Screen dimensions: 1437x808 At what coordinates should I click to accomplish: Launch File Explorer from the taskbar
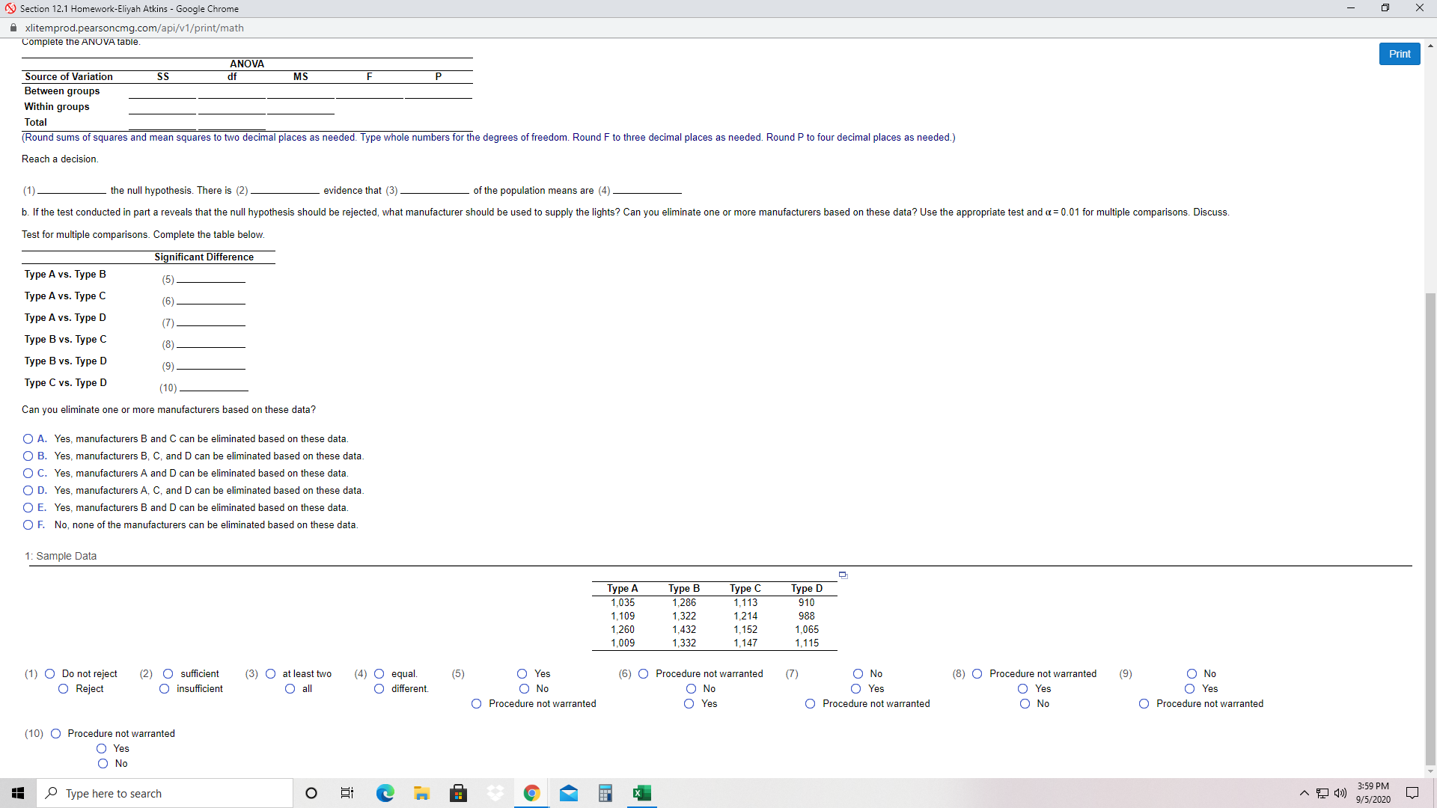tap(421, 793)
